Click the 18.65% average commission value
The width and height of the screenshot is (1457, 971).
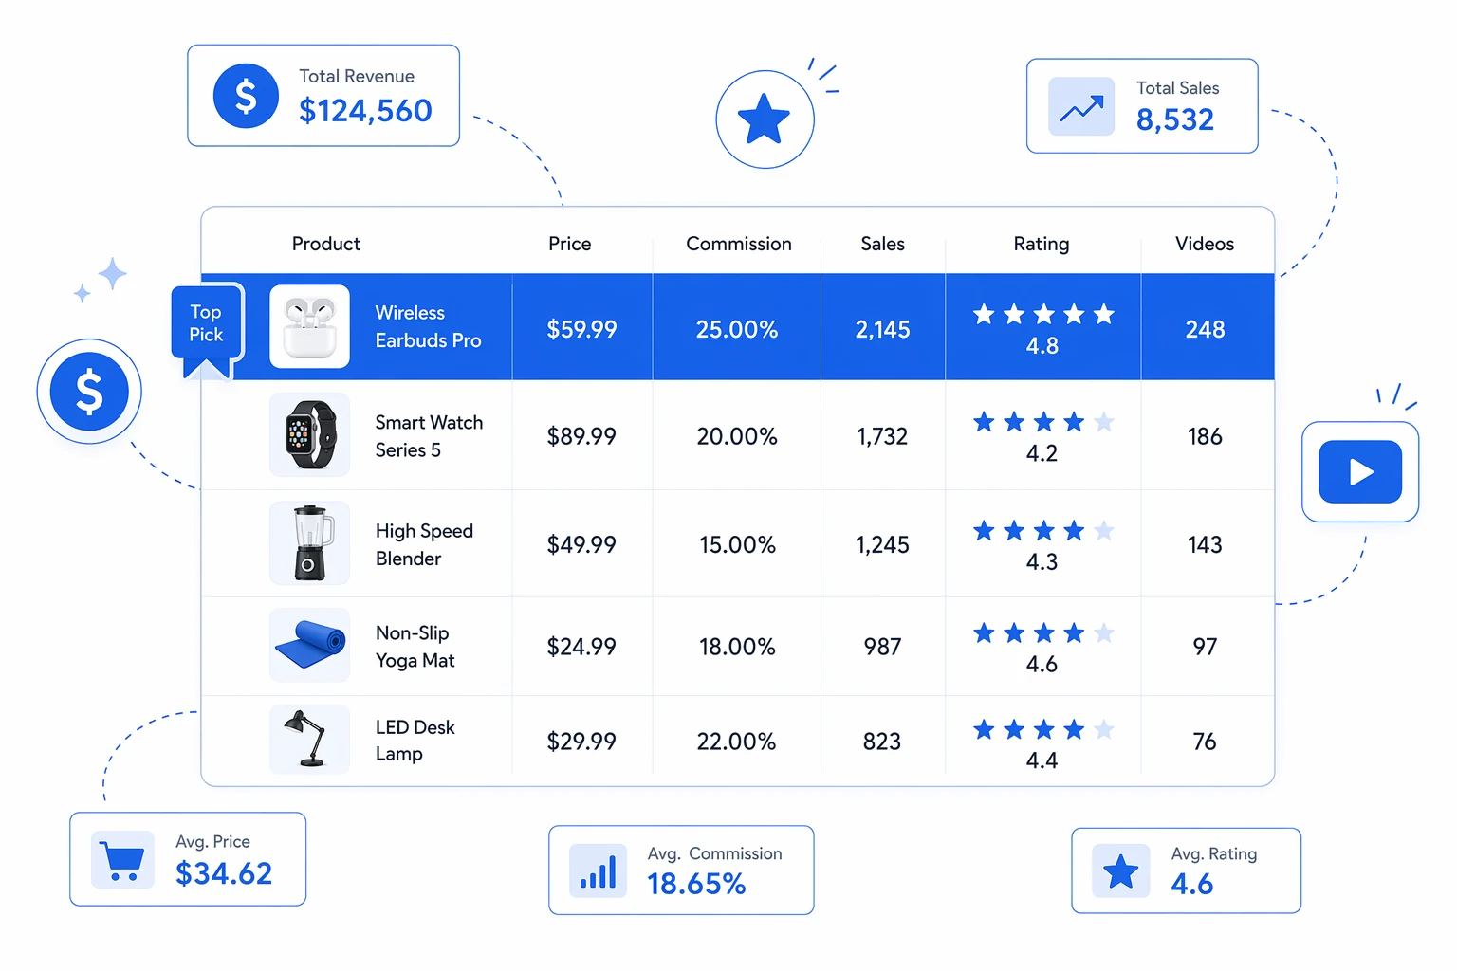point(696,884)
